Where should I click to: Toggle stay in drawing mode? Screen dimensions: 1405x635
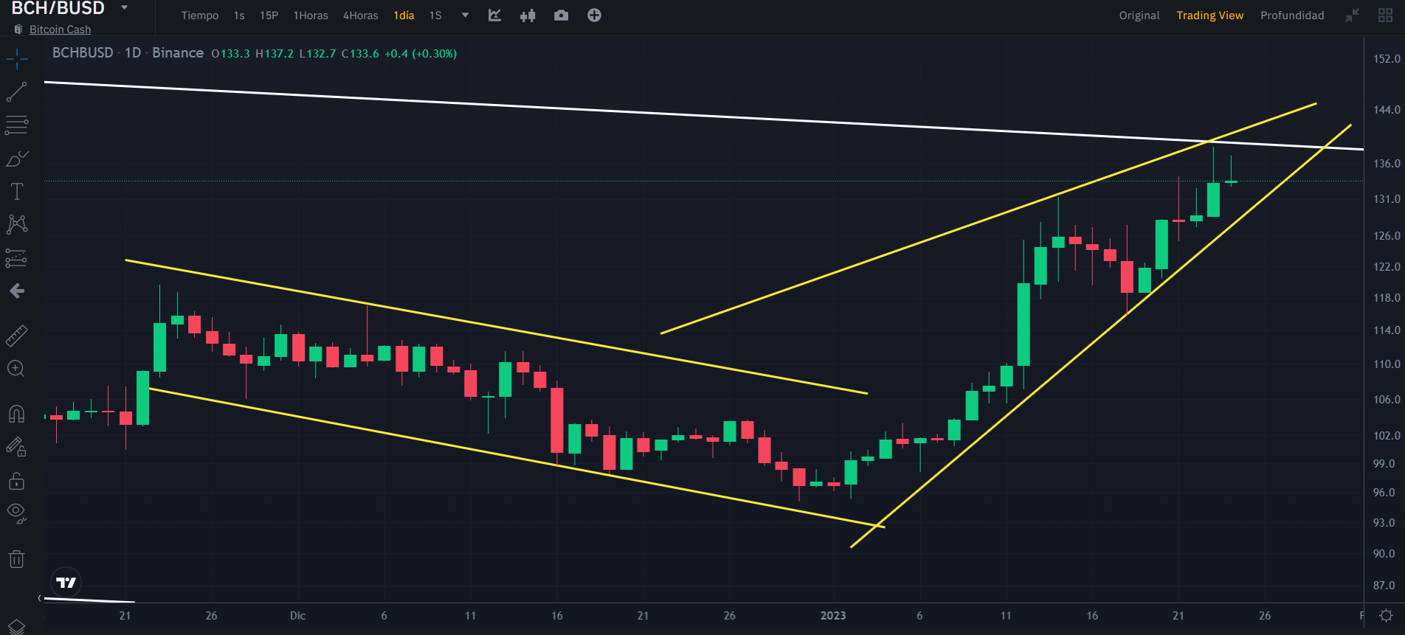tap(16, 447)
